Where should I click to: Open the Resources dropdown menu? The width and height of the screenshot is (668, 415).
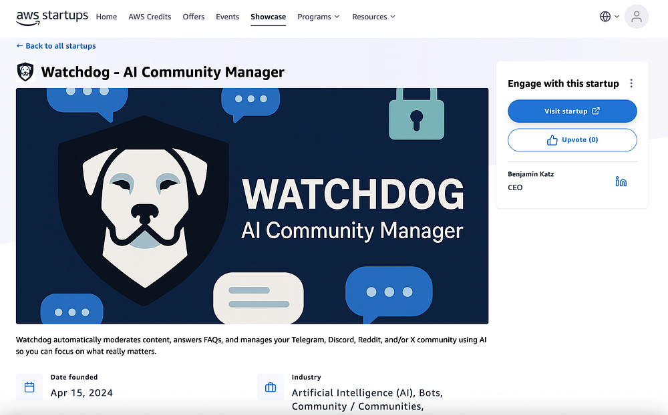[x=373, y=17]
